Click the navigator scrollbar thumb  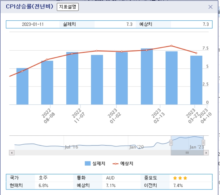point(187,153)
